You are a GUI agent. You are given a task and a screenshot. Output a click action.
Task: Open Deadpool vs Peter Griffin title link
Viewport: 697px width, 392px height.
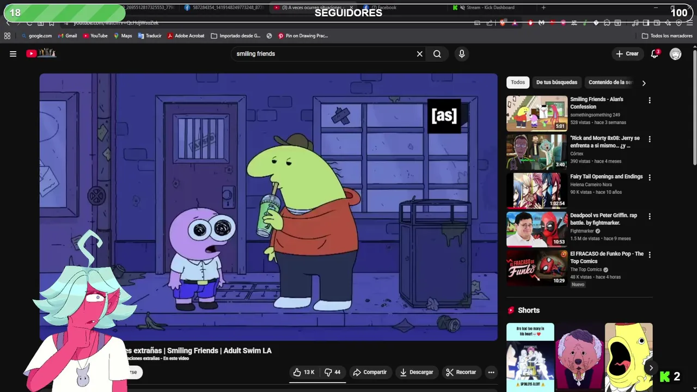click(x=604, y=219)
